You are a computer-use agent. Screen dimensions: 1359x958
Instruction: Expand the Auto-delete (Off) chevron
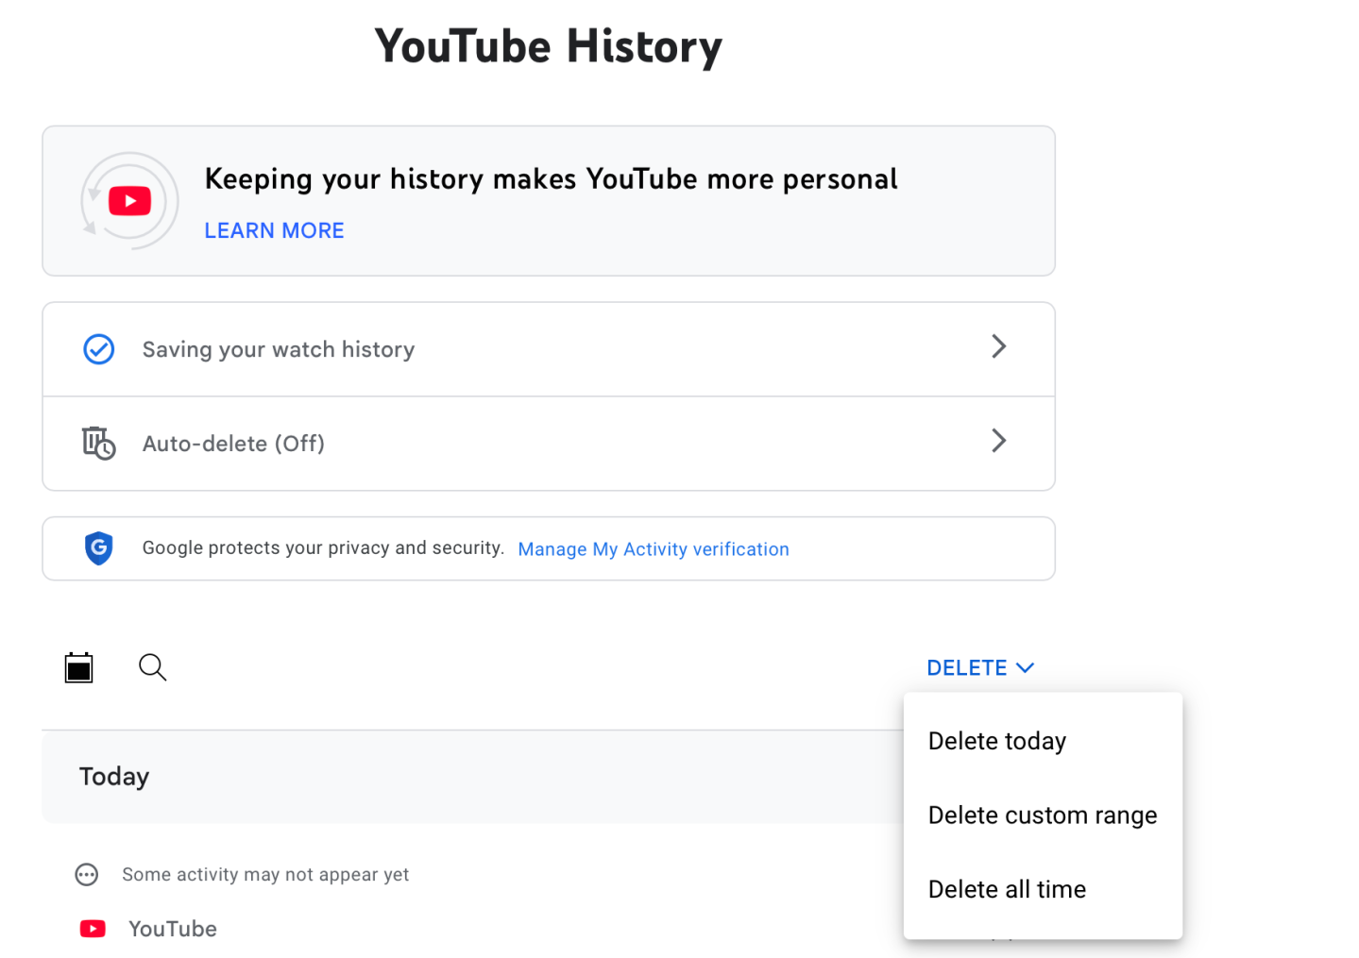[x=998, y=441]
